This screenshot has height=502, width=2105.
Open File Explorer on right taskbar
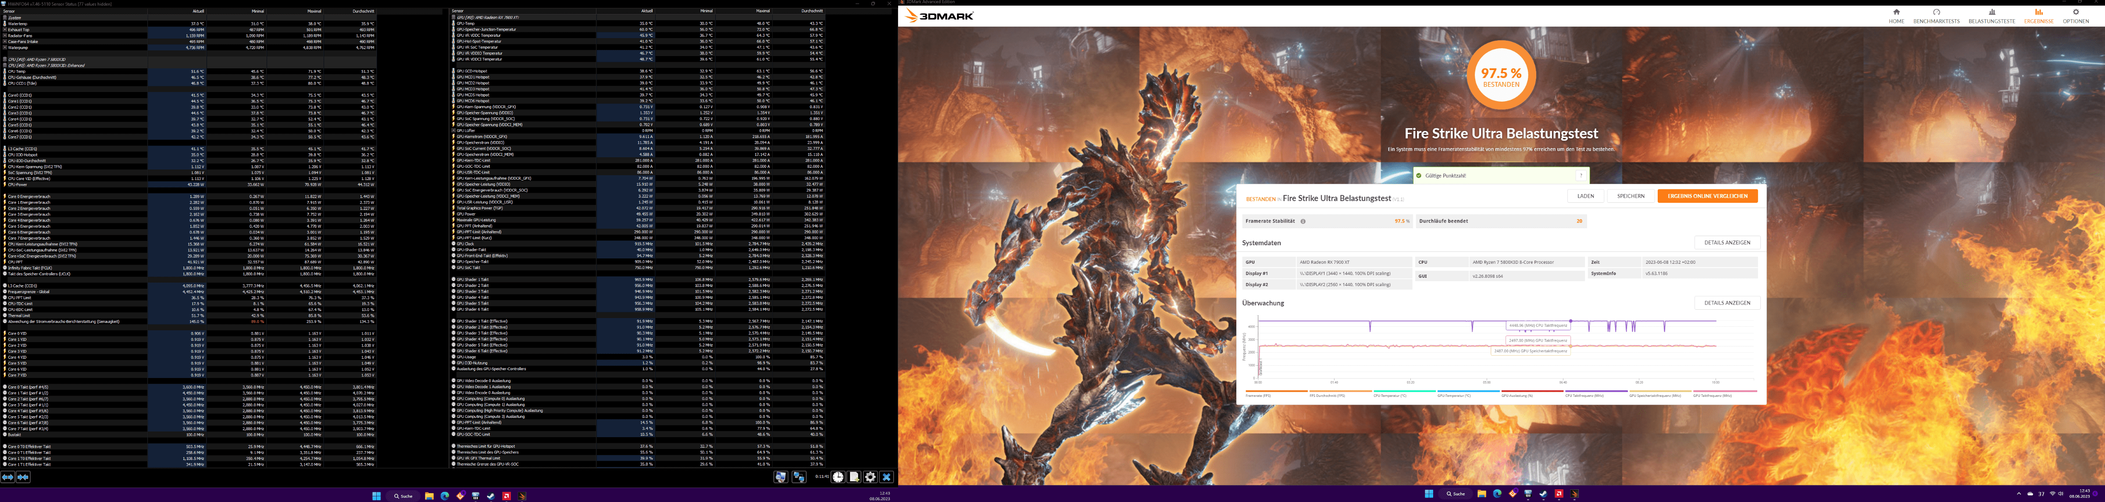point(1482,494)
